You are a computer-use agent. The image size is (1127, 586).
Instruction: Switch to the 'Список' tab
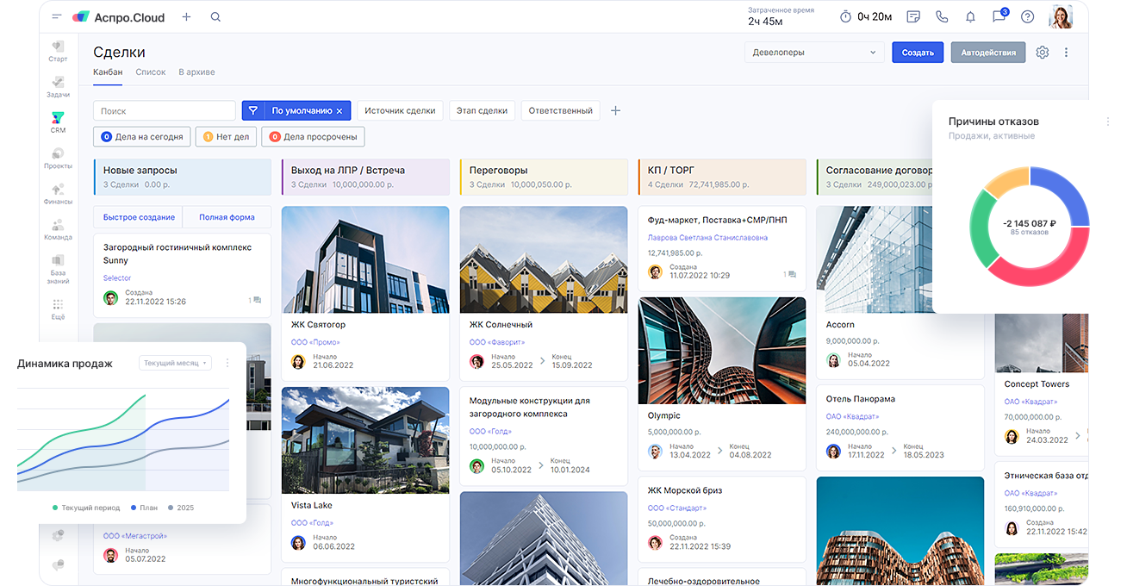tap(151, 72)
